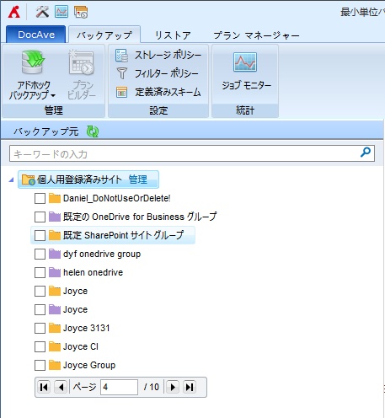Check the Daniel_DoNotUseOrDelete! checkbox
This screenshot has width=385, height=418.
coord(40,198)
